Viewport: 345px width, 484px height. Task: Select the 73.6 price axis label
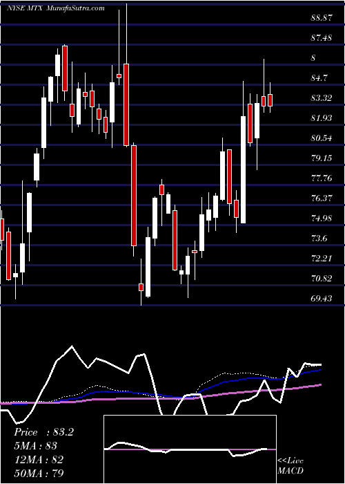(319, 239)
